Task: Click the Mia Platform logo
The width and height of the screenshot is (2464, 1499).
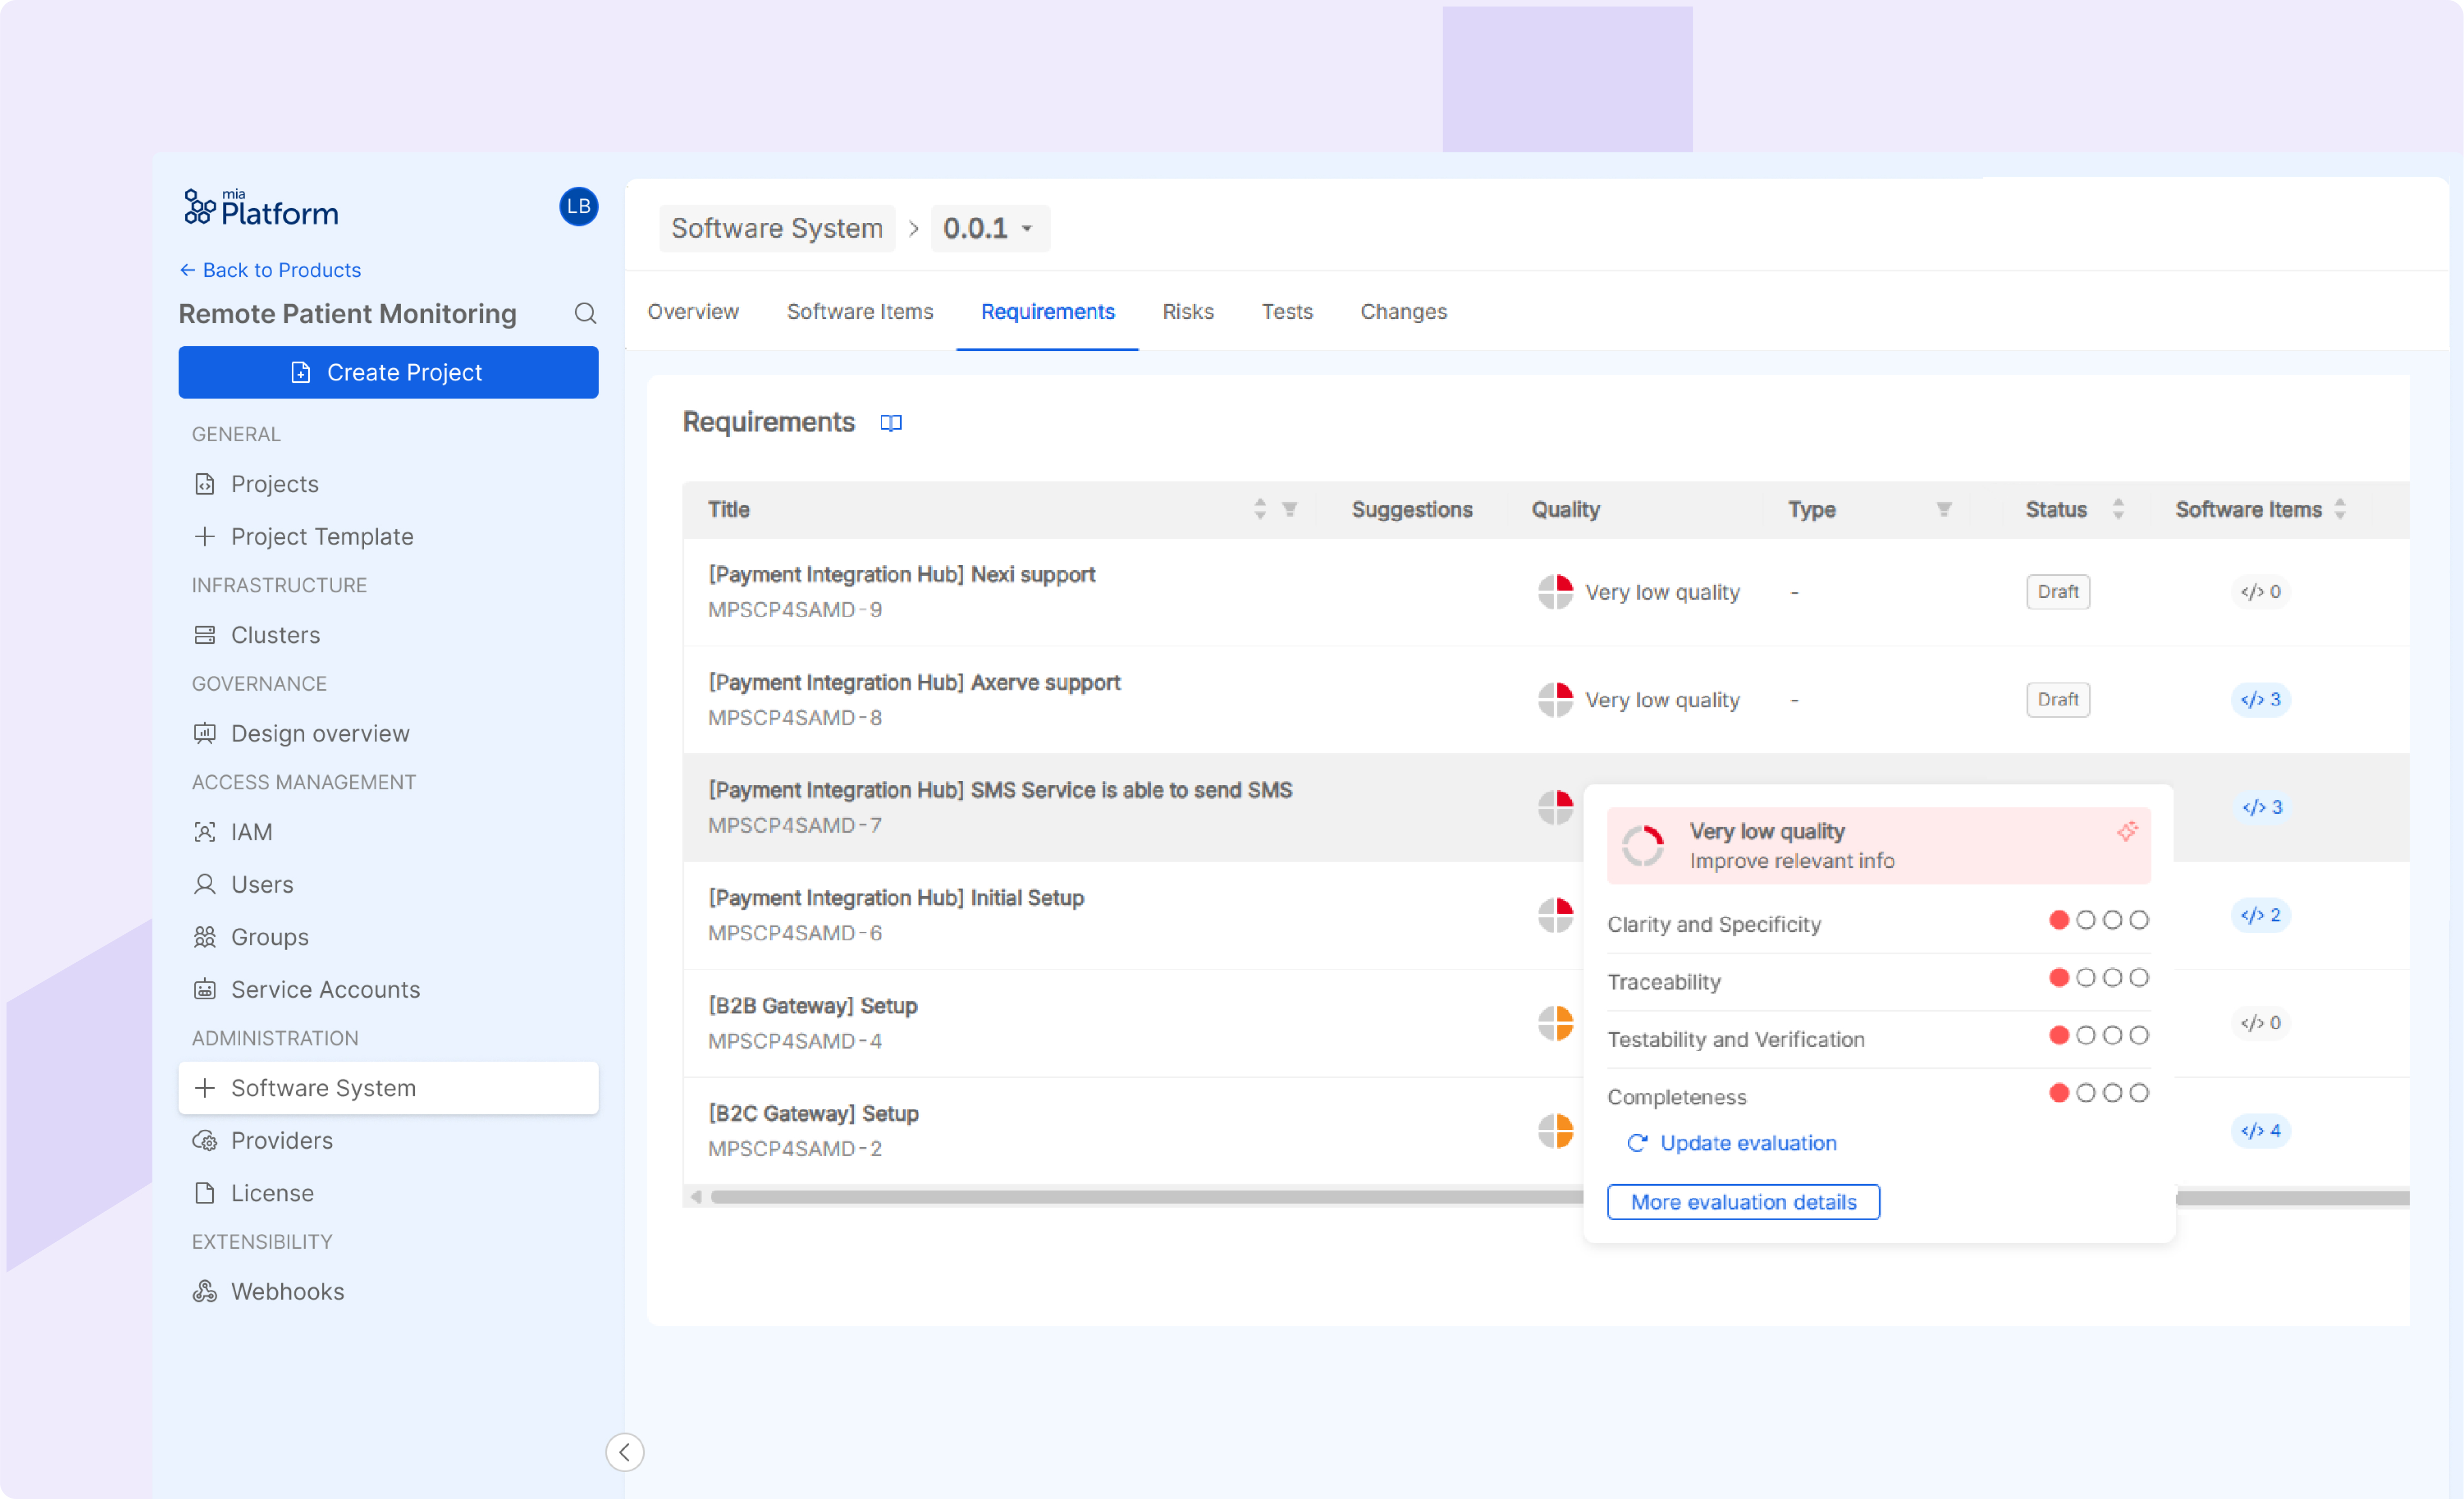Action: point(261,208)
